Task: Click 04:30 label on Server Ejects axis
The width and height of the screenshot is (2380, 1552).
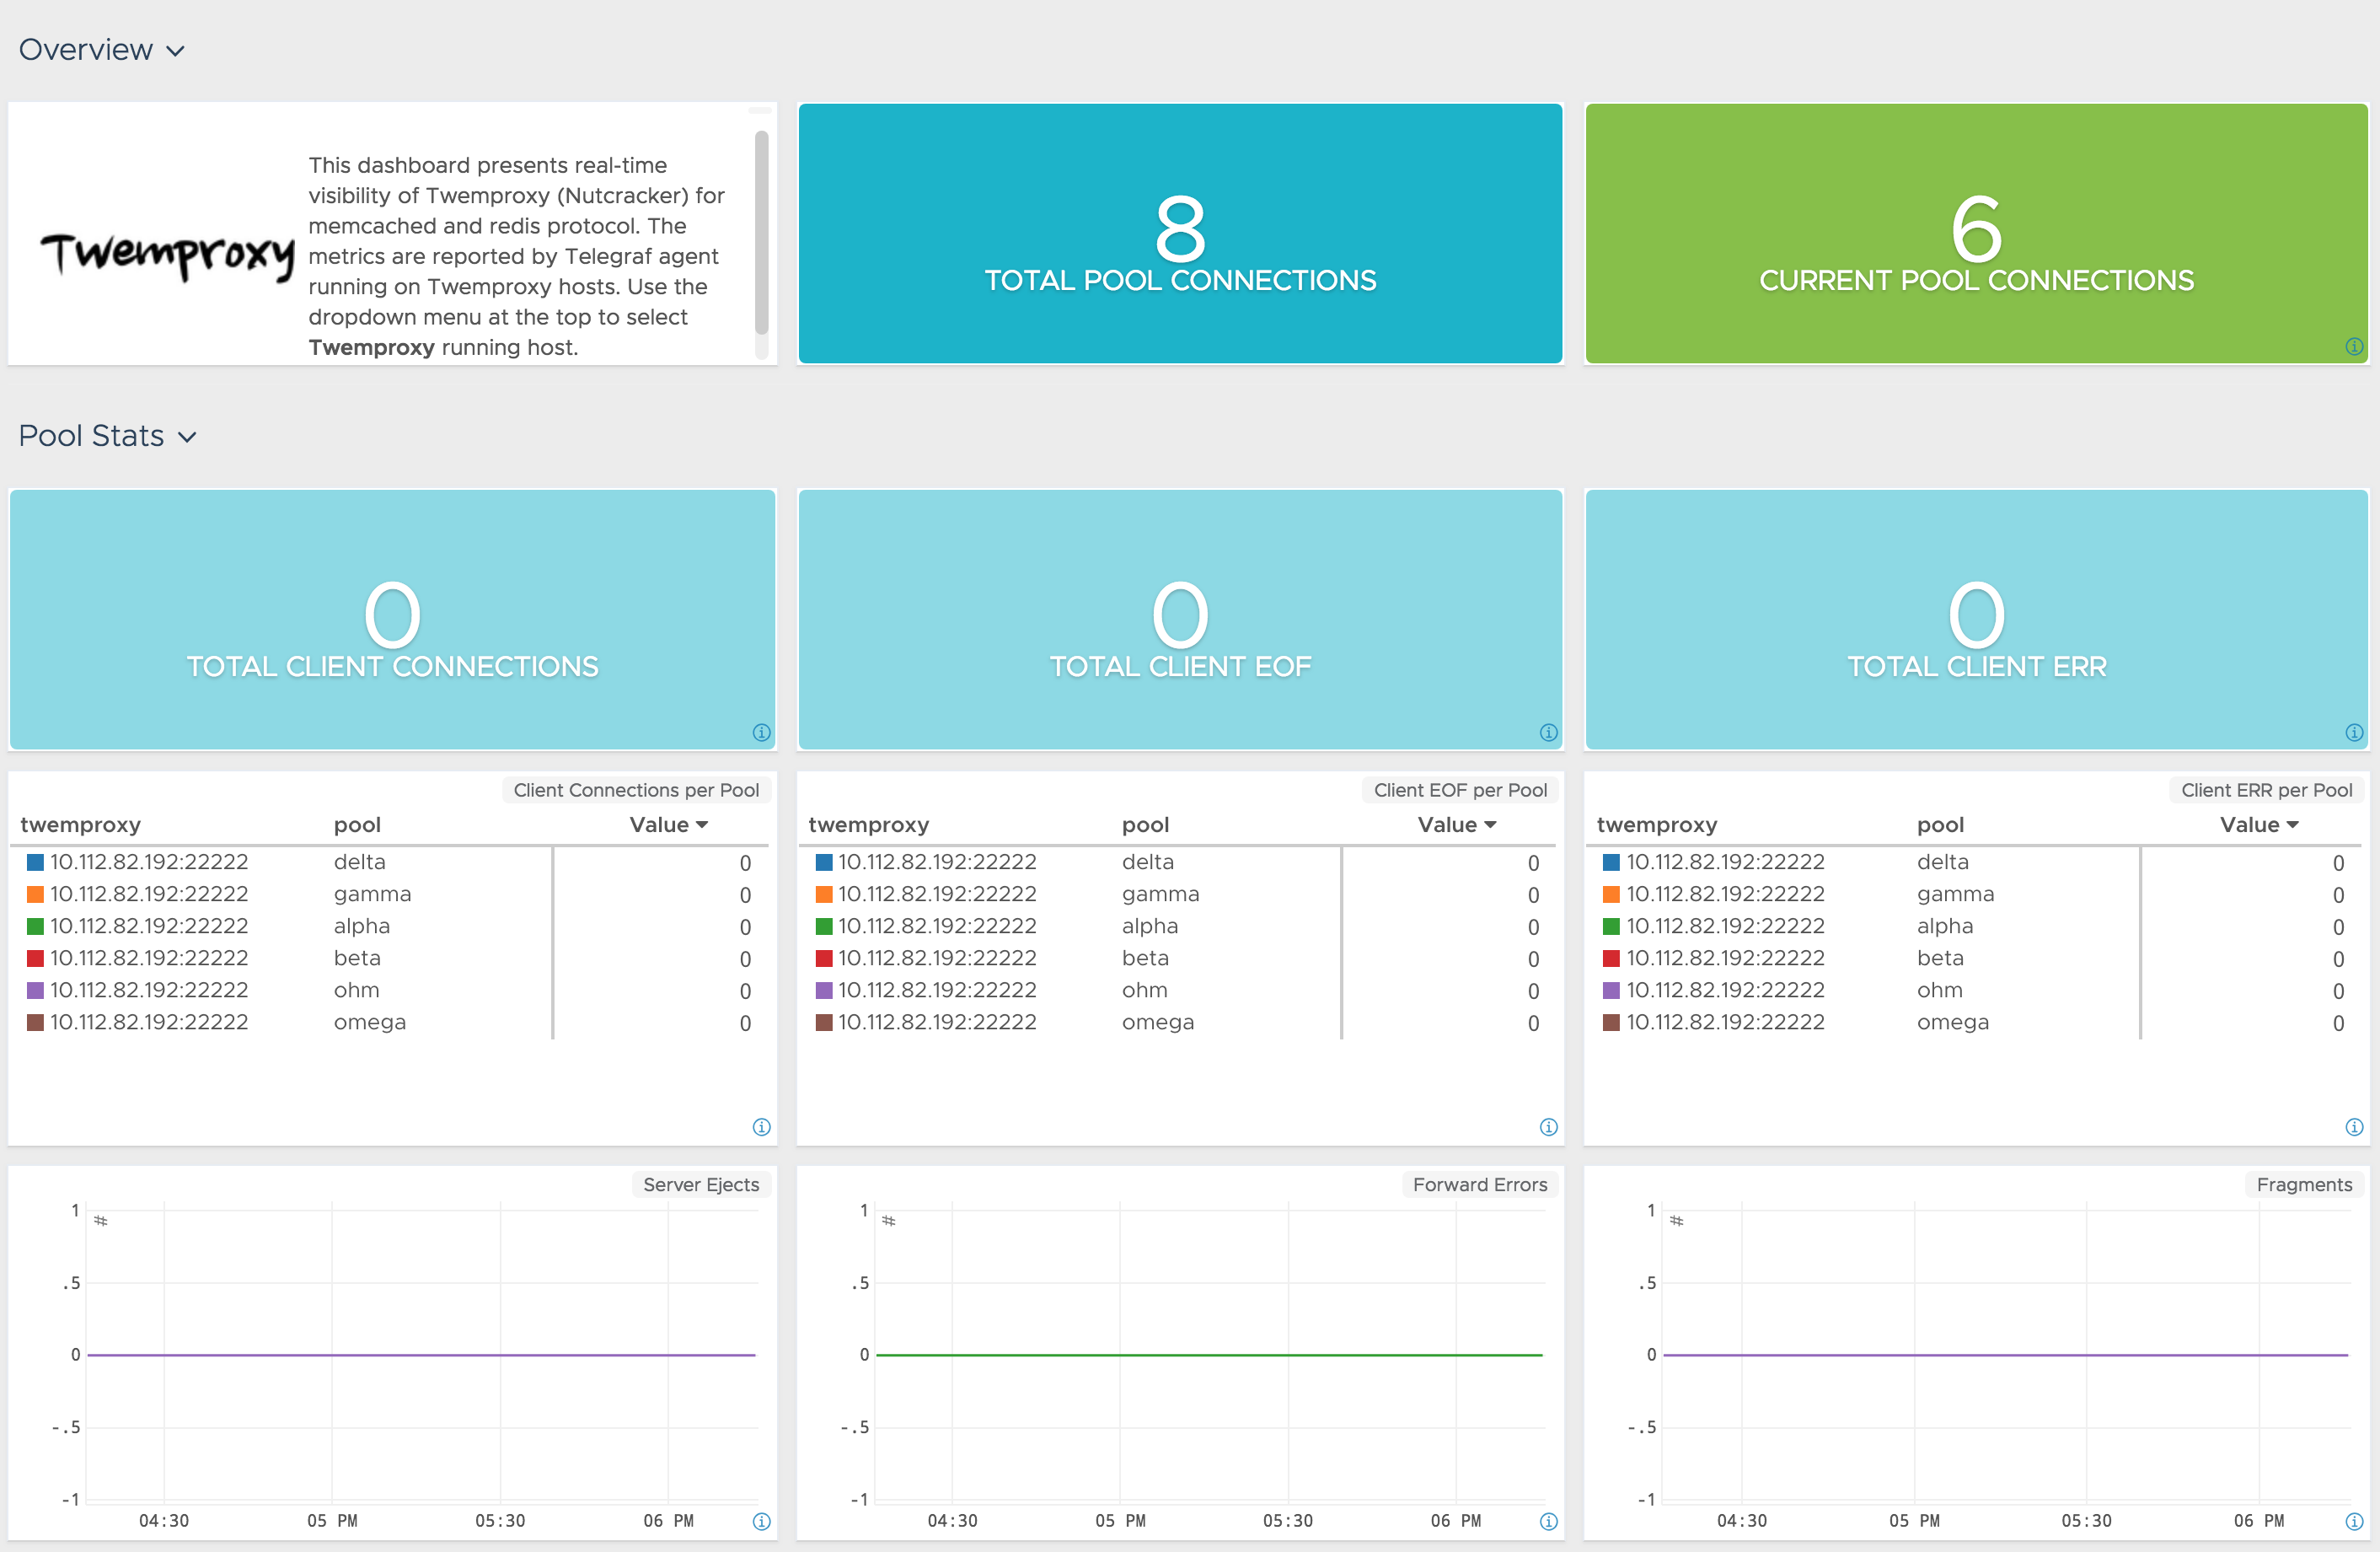Action: point(164,1521)
